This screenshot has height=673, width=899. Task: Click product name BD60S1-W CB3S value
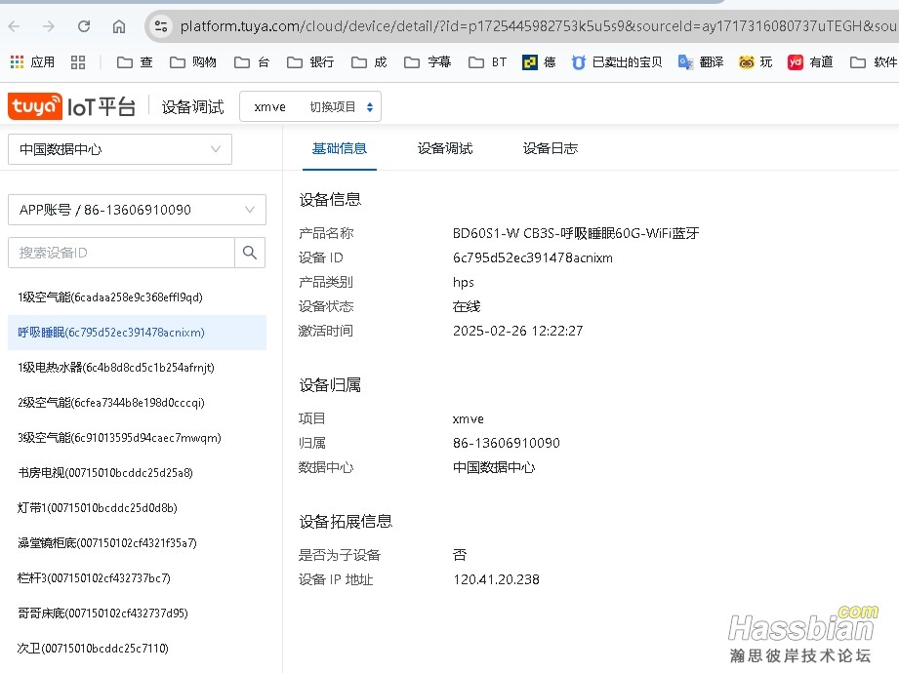pos(576,234)
